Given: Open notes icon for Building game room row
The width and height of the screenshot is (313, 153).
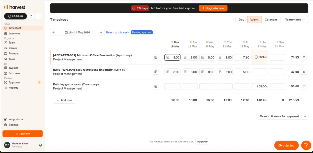Looking at the screenshot, I should pos(156,86).
